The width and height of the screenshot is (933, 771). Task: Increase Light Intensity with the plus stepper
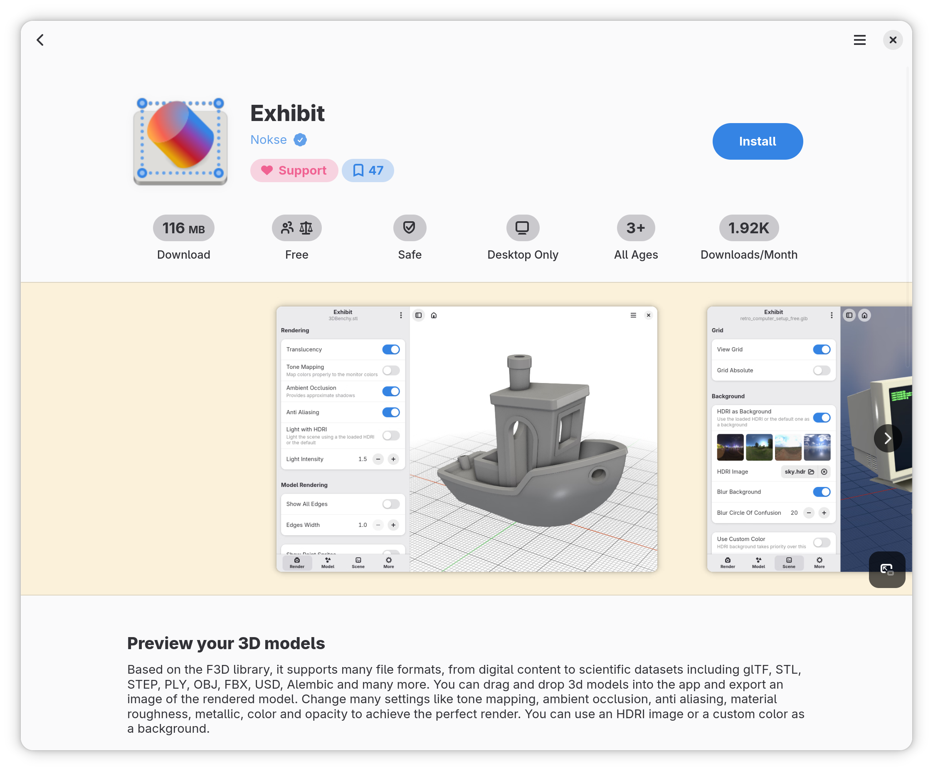tap(393, 459)
